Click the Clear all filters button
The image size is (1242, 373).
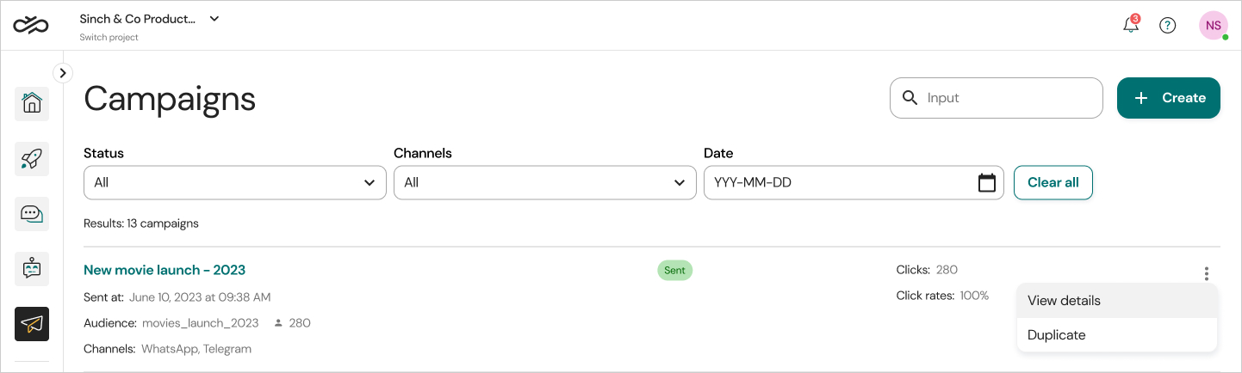tap(1053, 183)
